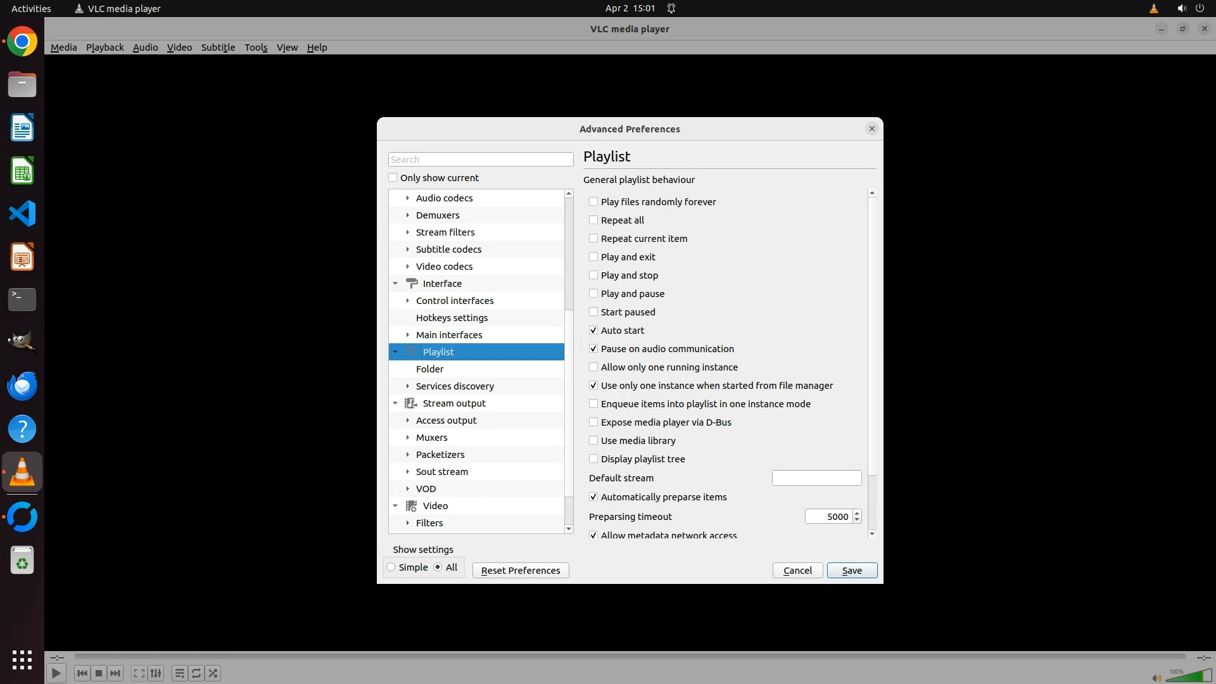Open the Playback menu

[104, 47]
